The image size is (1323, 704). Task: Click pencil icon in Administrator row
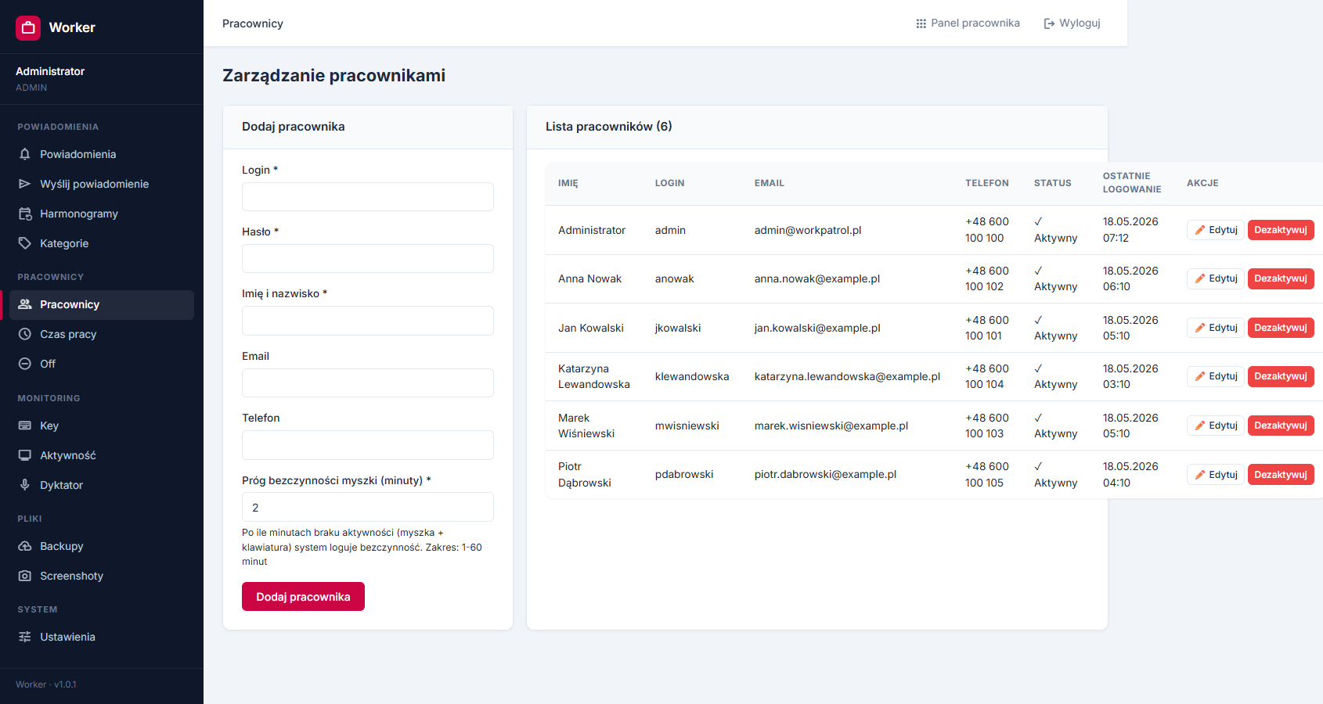click(1200, 230)
